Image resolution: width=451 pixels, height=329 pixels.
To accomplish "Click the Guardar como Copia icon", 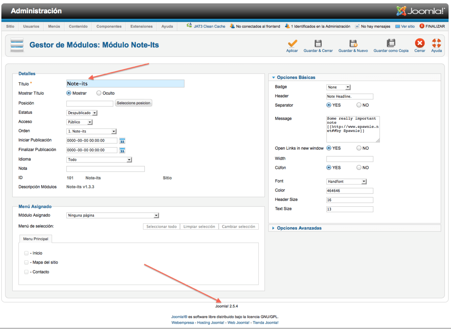I will [391, 43].
